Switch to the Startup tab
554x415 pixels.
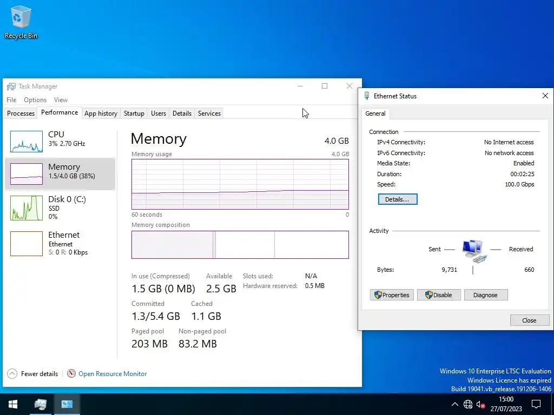tap(134, 113)
